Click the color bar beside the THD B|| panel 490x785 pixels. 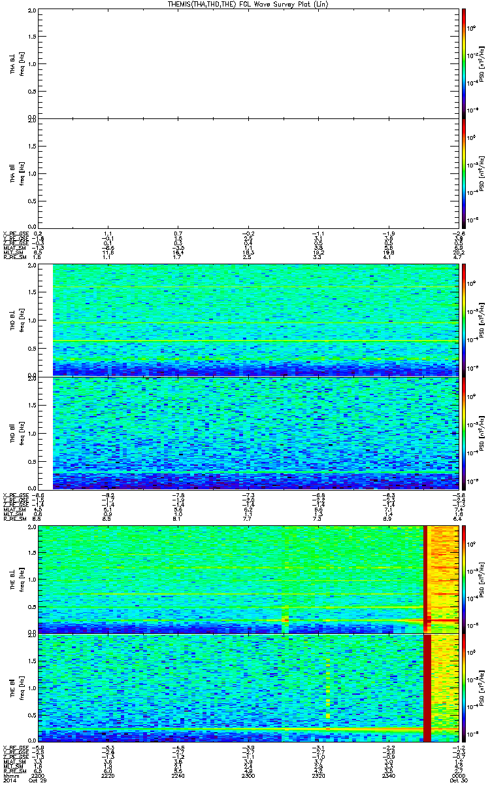pyautogui.click(x=464, y=433)
